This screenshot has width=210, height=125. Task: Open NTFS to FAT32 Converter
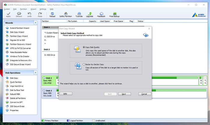[x=20, y=48]
